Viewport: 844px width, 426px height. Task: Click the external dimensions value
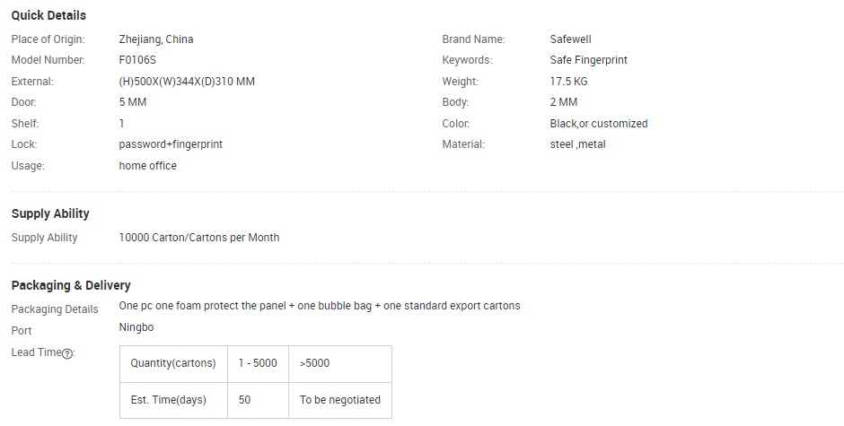coord(187,82)
